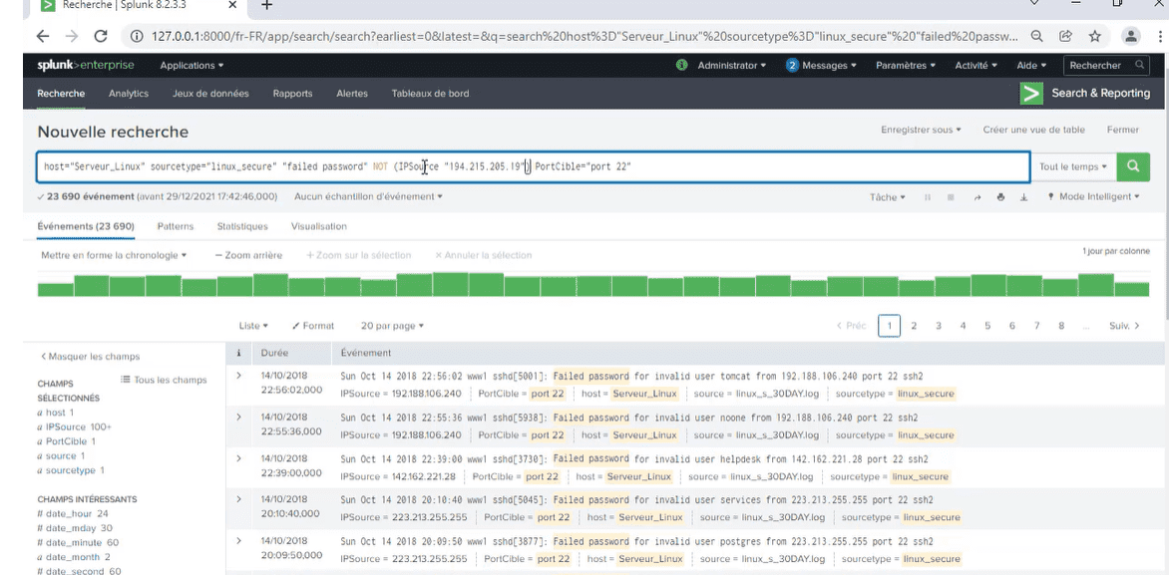Open the Format options
The height and width of the screenshot is (575, 1169).
[x=313, y=326]
